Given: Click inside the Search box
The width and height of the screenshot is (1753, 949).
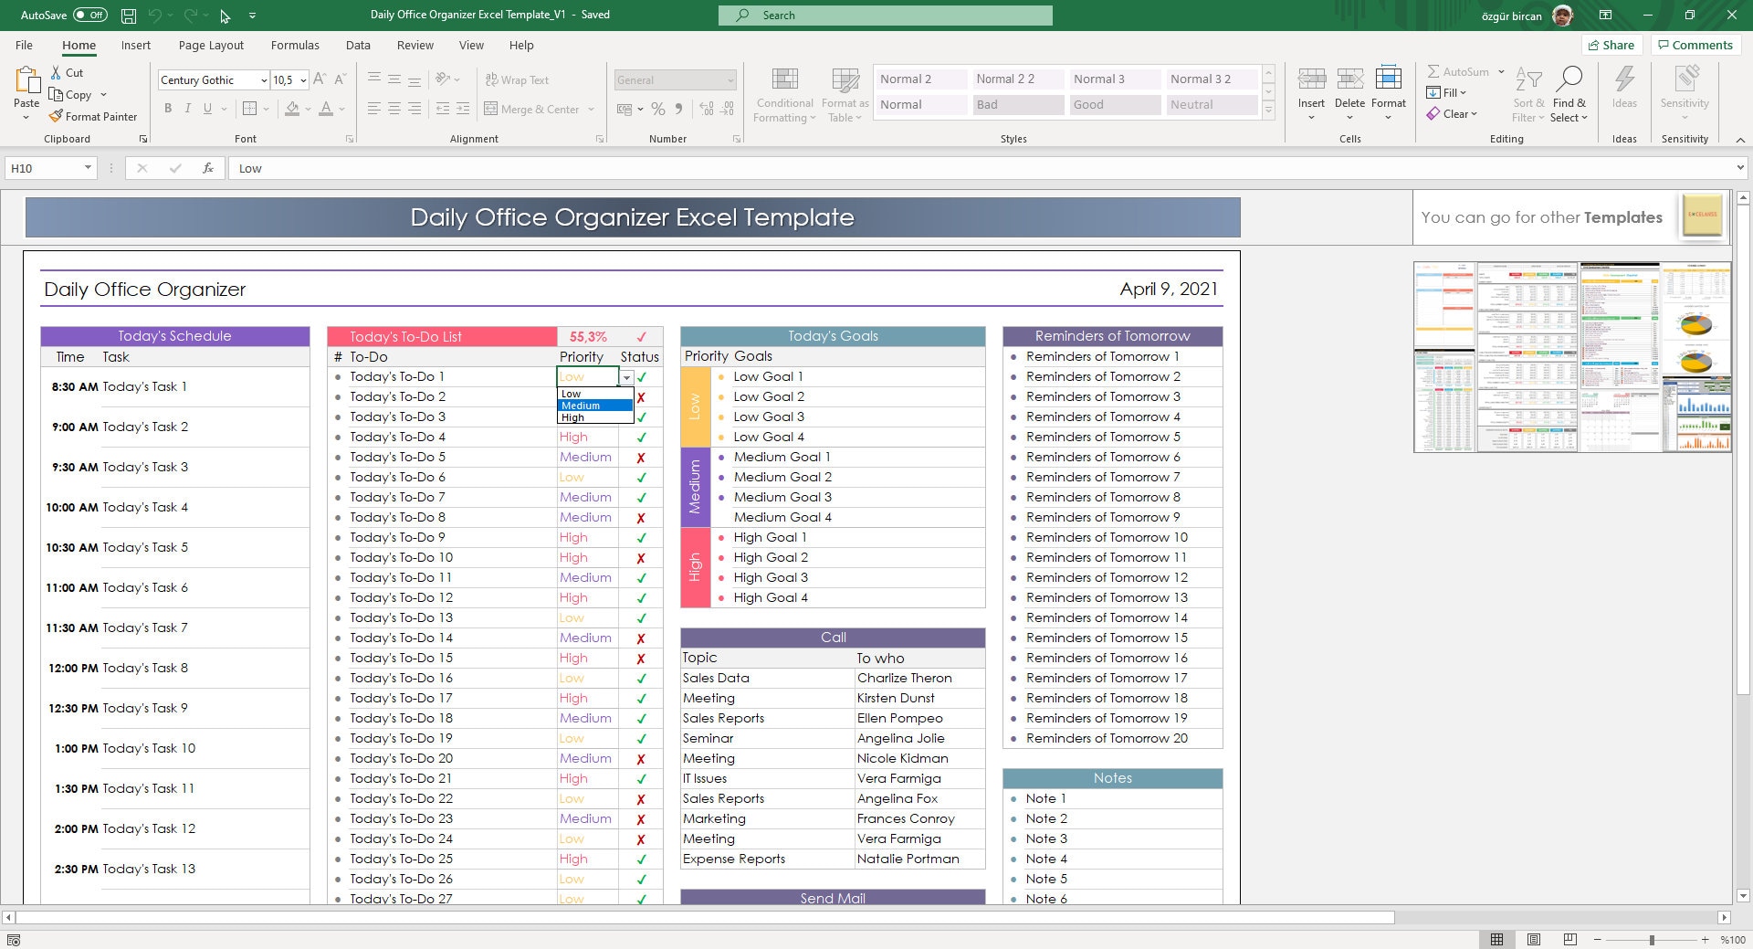Looking at the screenshot, I should 884,15.
